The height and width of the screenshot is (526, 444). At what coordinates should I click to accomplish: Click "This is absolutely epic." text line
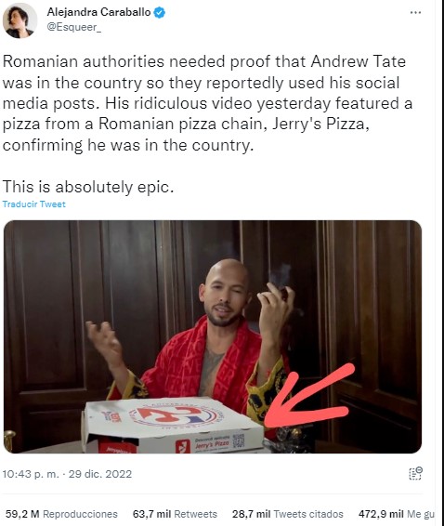tap(88, 187)
